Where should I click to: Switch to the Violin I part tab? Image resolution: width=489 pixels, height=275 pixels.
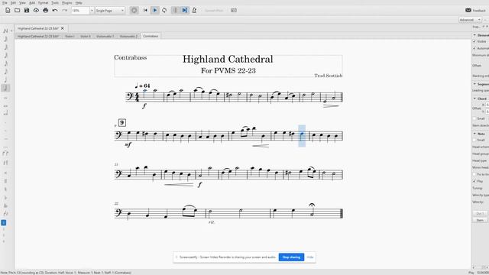[x=70, y=36]
